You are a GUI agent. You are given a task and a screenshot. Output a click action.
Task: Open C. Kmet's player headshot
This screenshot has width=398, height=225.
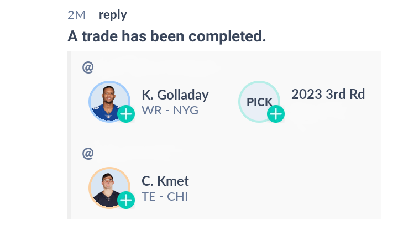(x=109, y=187)
